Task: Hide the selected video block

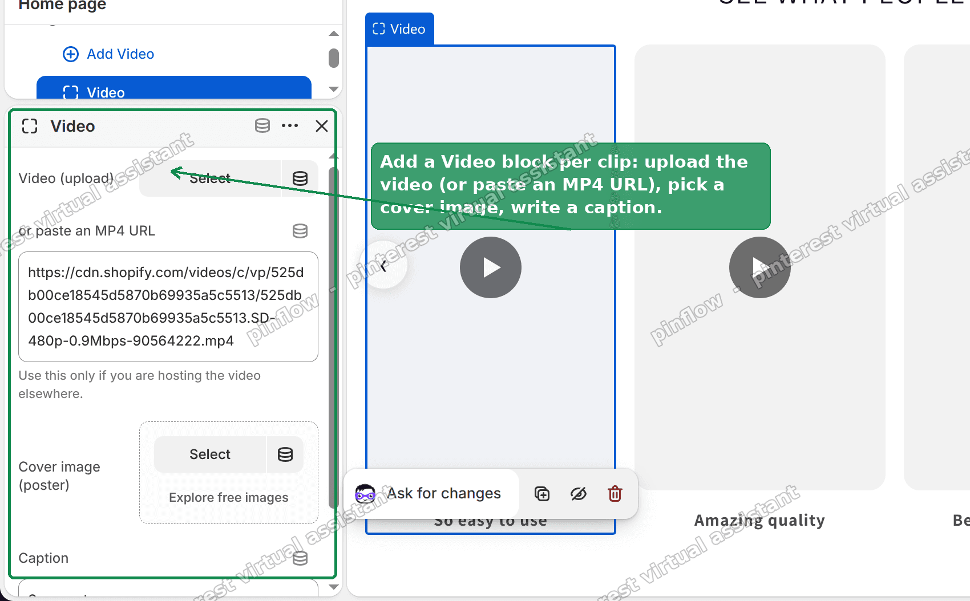Action: click(x=579, y=494)
